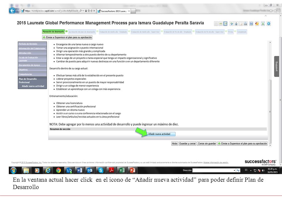
Task: Click the form scrollbar up arrow
Action: (270, 42)
